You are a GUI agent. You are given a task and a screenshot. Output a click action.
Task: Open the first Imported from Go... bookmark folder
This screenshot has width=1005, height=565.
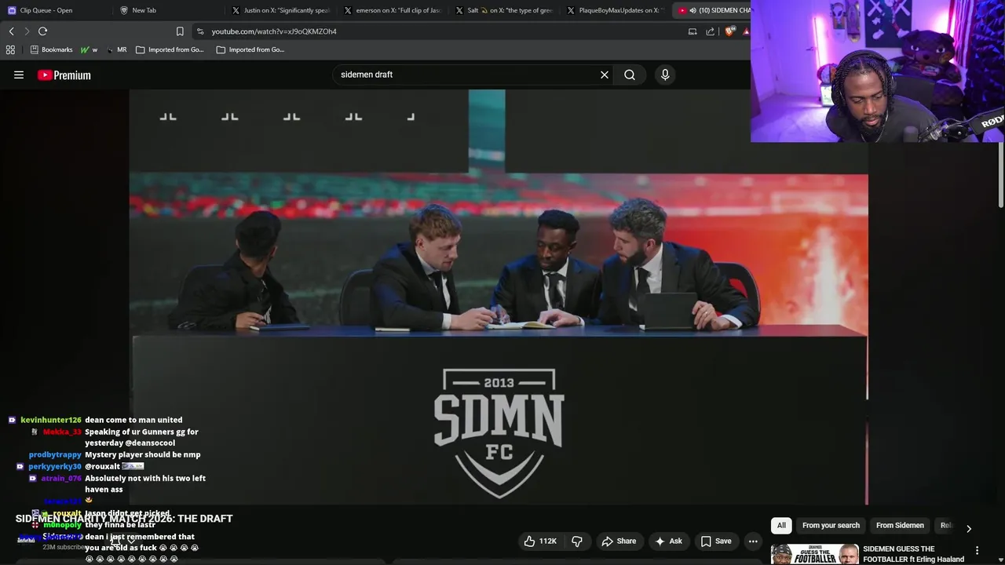click(x=170, y=49)
